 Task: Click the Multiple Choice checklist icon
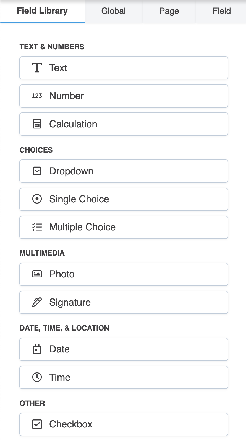37,227
